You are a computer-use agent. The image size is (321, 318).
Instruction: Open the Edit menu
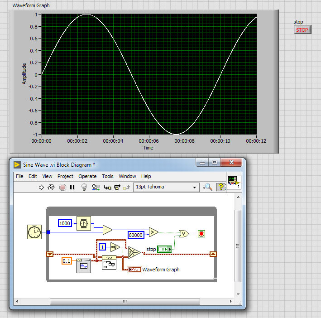(33, 176)
